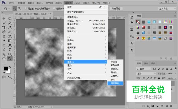
Task: Select the Hand tool
Action: 4,59
